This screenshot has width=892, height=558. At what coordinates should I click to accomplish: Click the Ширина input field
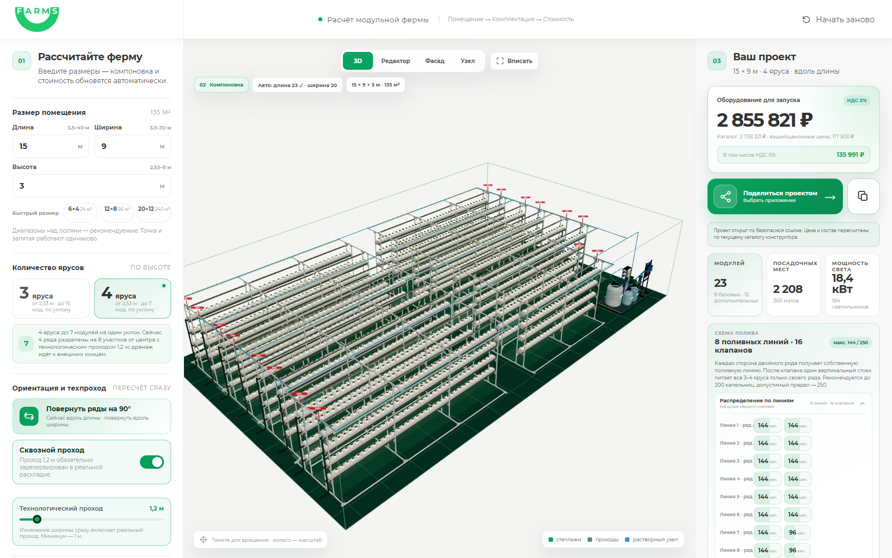pos(133,146)
